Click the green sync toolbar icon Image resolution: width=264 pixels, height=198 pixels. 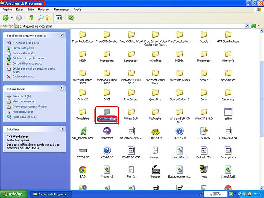[71, 18]
